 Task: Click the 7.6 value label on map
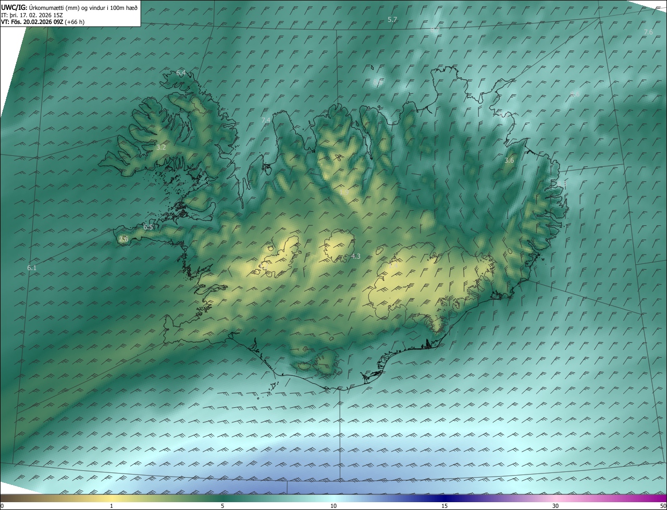(x=648, y=32)
